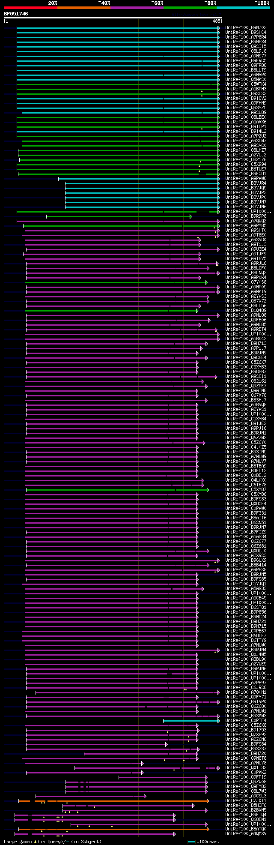Open the hit UniRef100_Q9SII5

click(x=246, y=47)
